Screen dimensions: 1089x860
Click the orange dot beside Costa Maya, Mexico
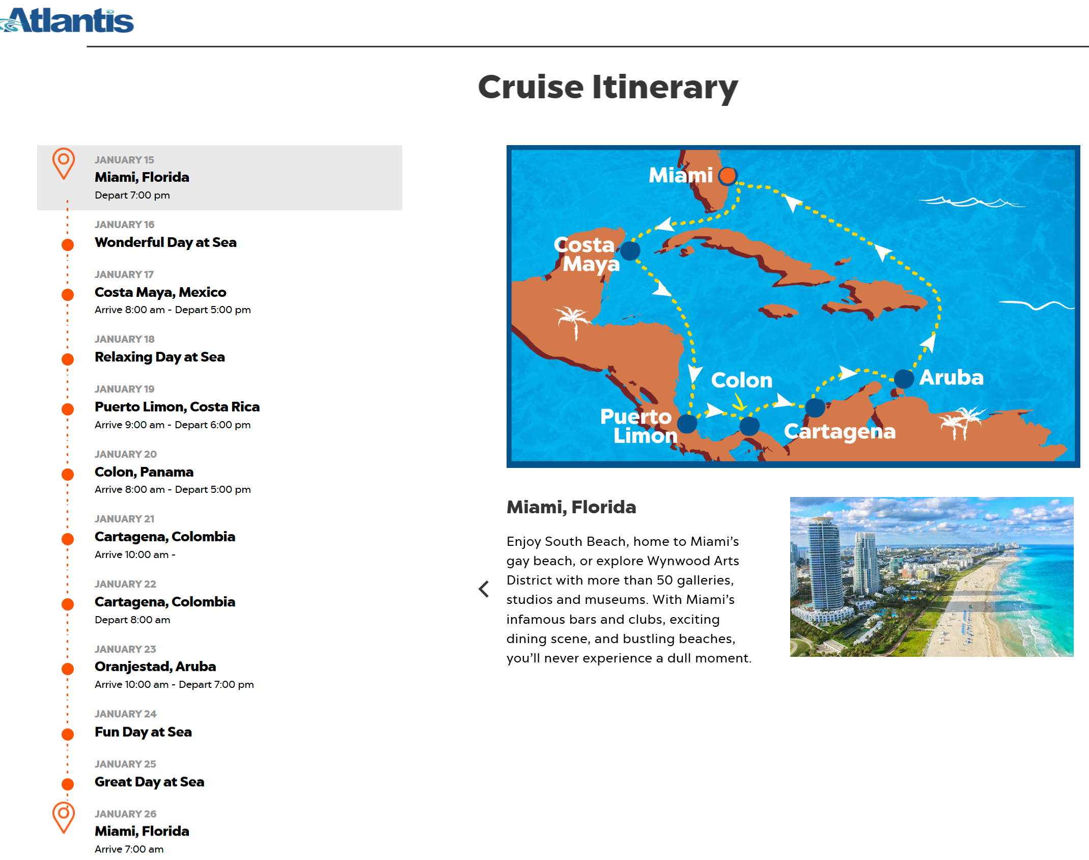pyautogui.click(x=68, y=295)
